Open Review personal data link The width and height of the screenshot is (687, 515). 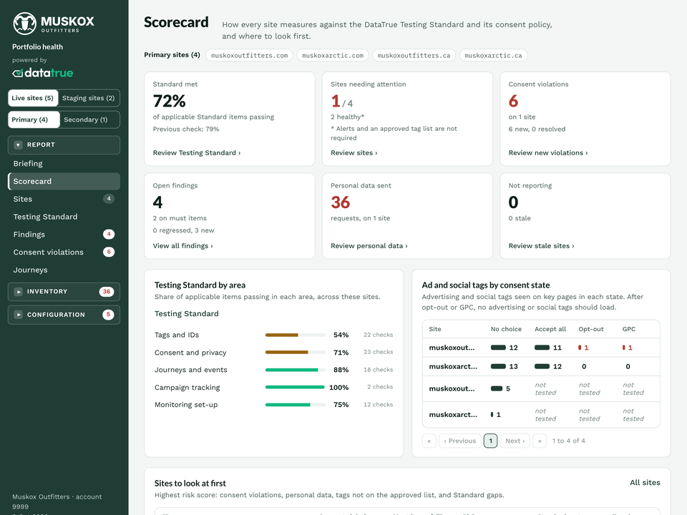(x=369, y=246)
